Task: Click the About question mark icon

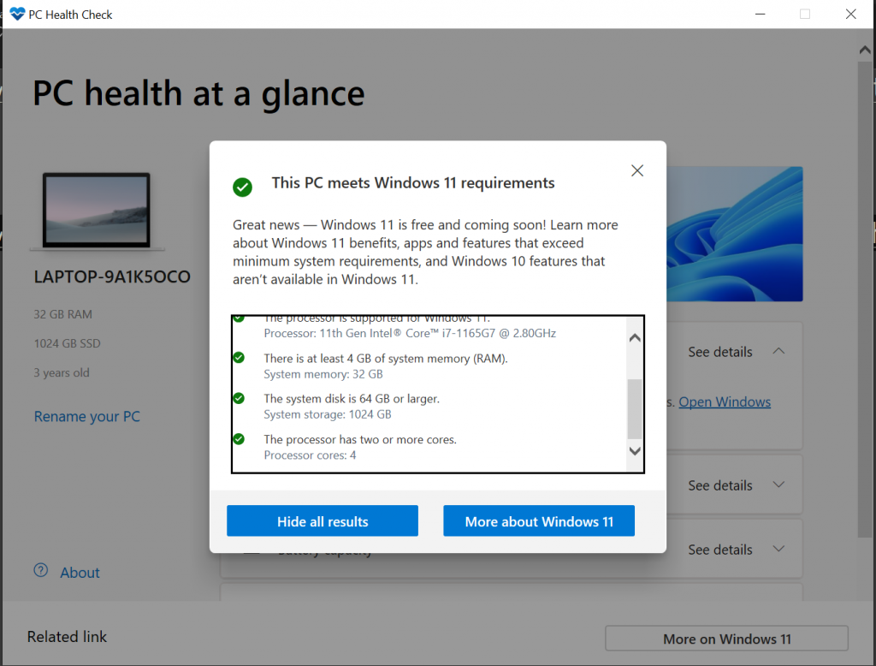Action: pyautogui.click(x=41, y=570)
